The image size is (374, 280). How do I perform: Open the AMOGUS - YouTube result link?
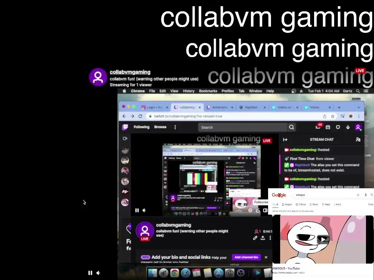click(286, 268)
